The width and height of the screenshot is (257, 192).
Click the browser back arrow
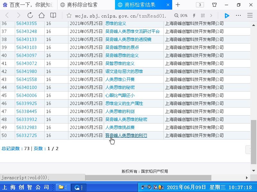[x=7, y=15]
